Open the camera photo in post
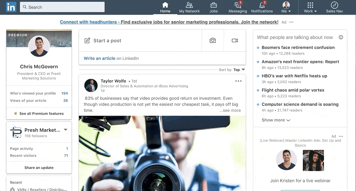Viewport: 356px width, 191px height. pos(162,153)
